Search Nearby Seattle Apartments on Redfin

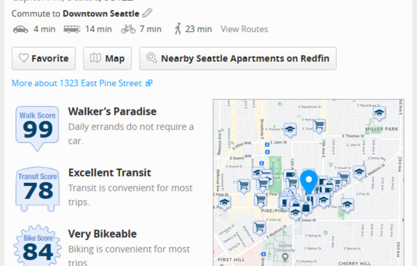click(238, 59)
